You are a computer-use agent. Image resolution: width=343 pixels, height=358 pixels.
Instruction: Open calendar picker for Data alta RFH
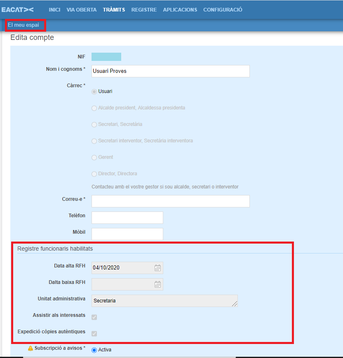click(157, 268)
